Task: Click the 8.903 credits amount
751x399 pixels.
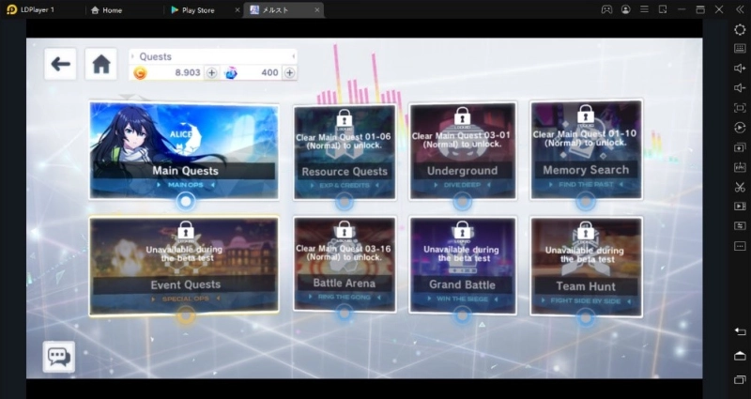Action: point(187,73)
